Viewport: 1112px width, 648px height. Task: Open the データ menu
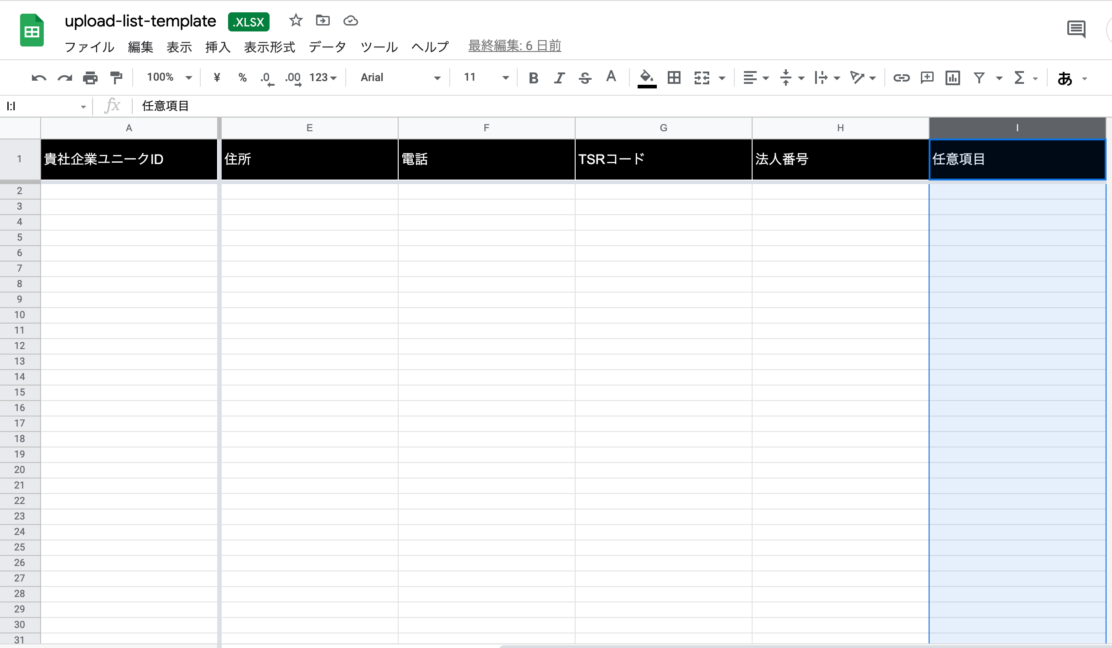[x=327, y=46]
